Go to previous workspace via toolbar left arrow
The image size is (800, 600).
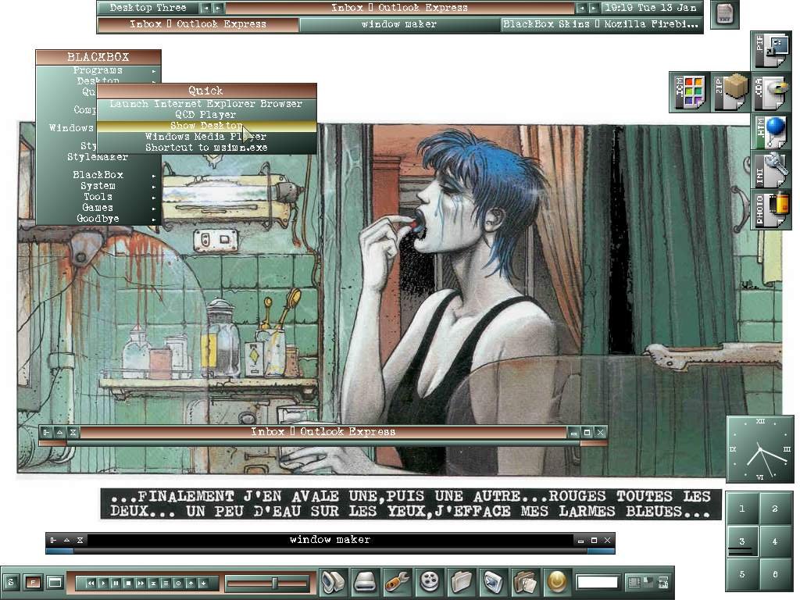point(205,8)
